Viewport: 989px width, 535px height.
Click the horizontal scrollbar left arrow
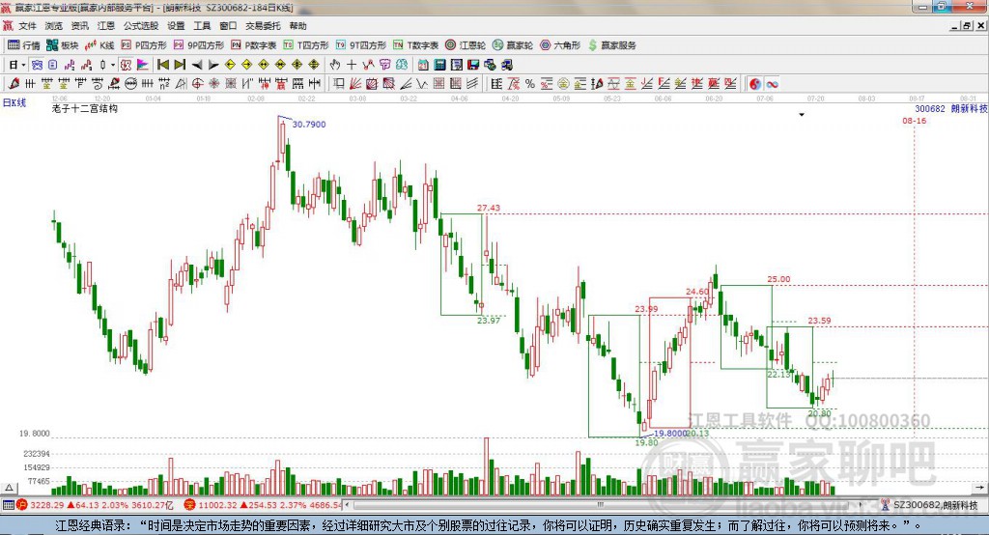[x=347, y=505]
